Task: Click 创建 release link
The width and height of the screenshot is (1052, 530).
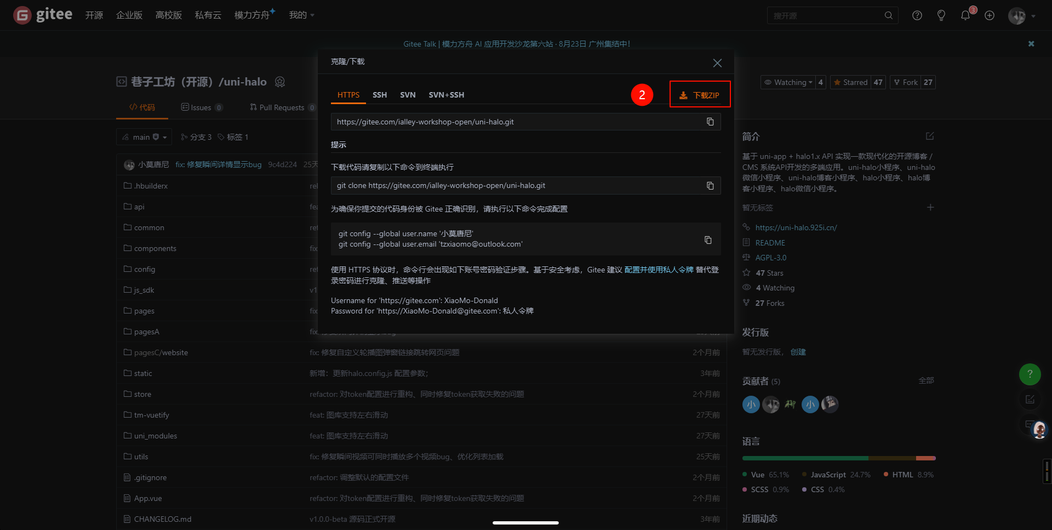Action: 798,352
